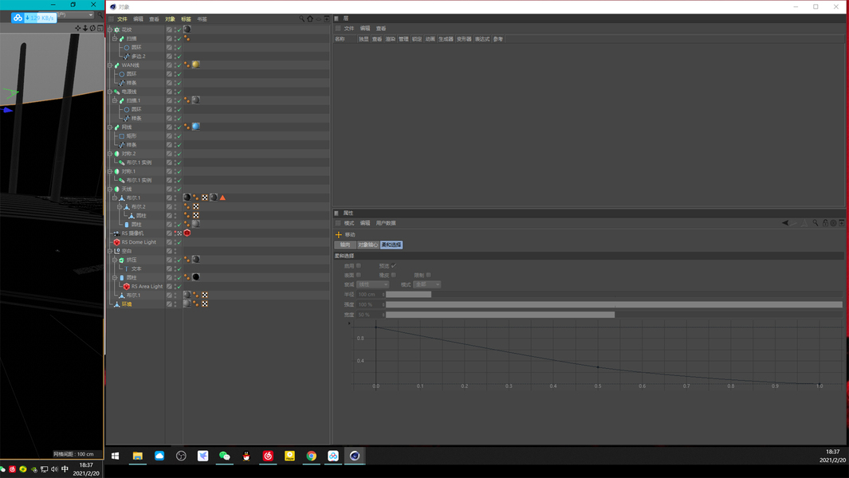This screenshot has height=478, width=849.
Task: Click the RS Dome Light object icon
Action: [117, 242]
